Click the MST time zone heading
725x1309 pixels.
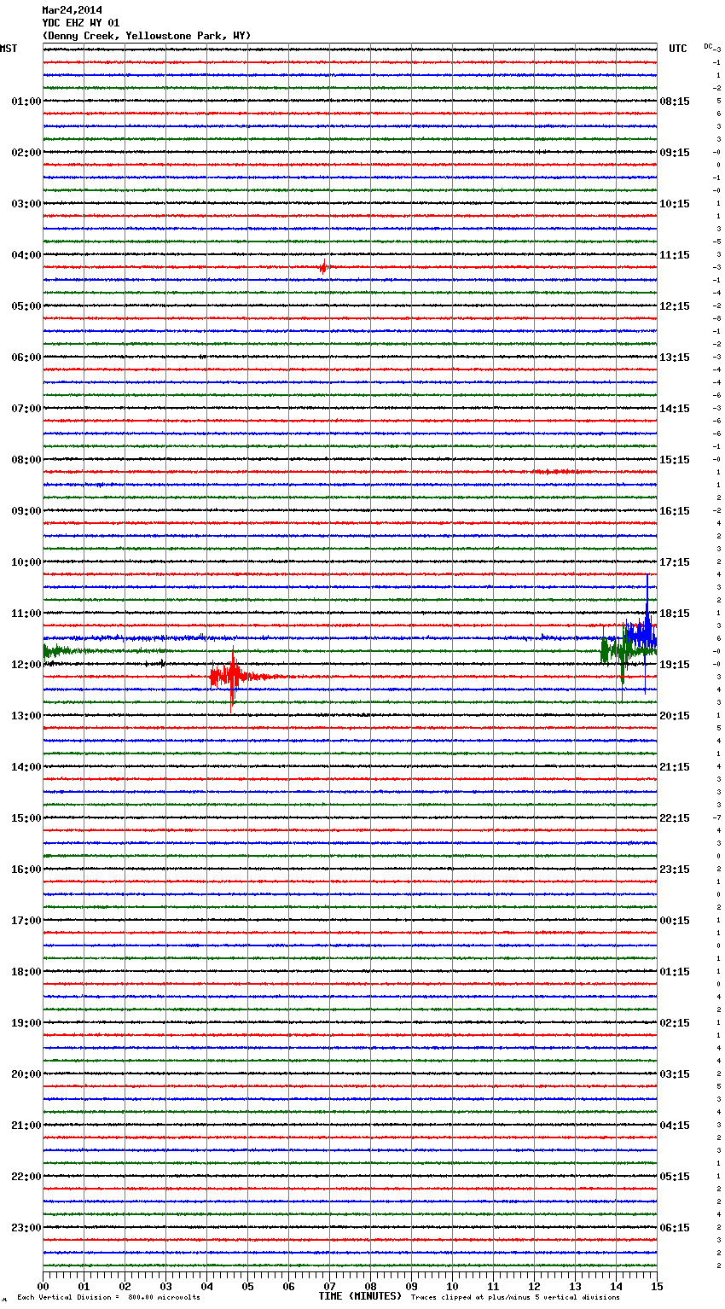pos(9,49)
